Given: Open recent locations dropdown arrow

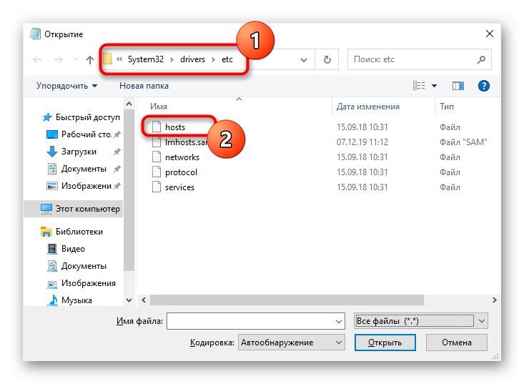Looking at the screenshot, I should coord(75,59).
